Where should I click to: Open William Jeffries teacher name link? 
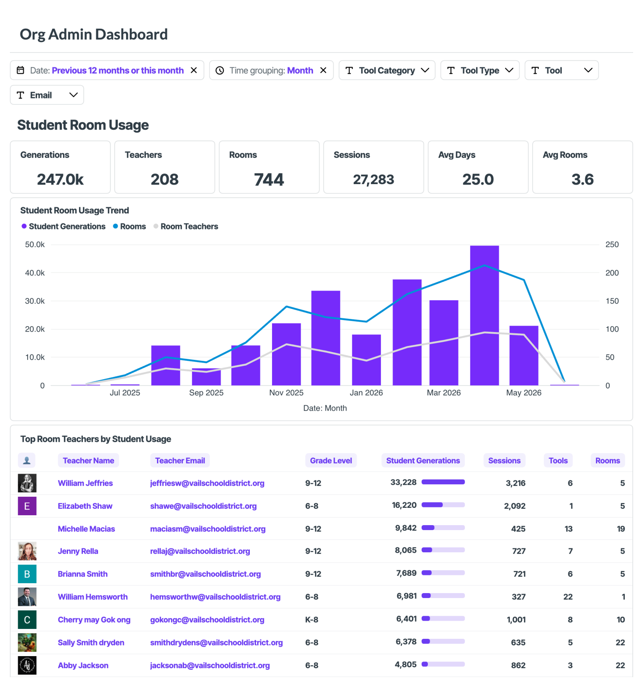[x=85, y=483]
